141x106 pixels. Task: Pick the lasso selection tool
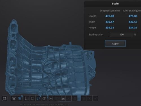[x=38, y=98]
